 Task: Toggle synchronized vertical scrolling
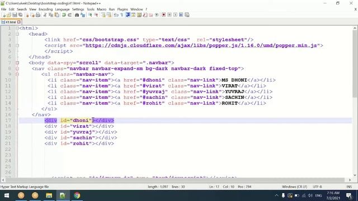click(x=103, y=15)
